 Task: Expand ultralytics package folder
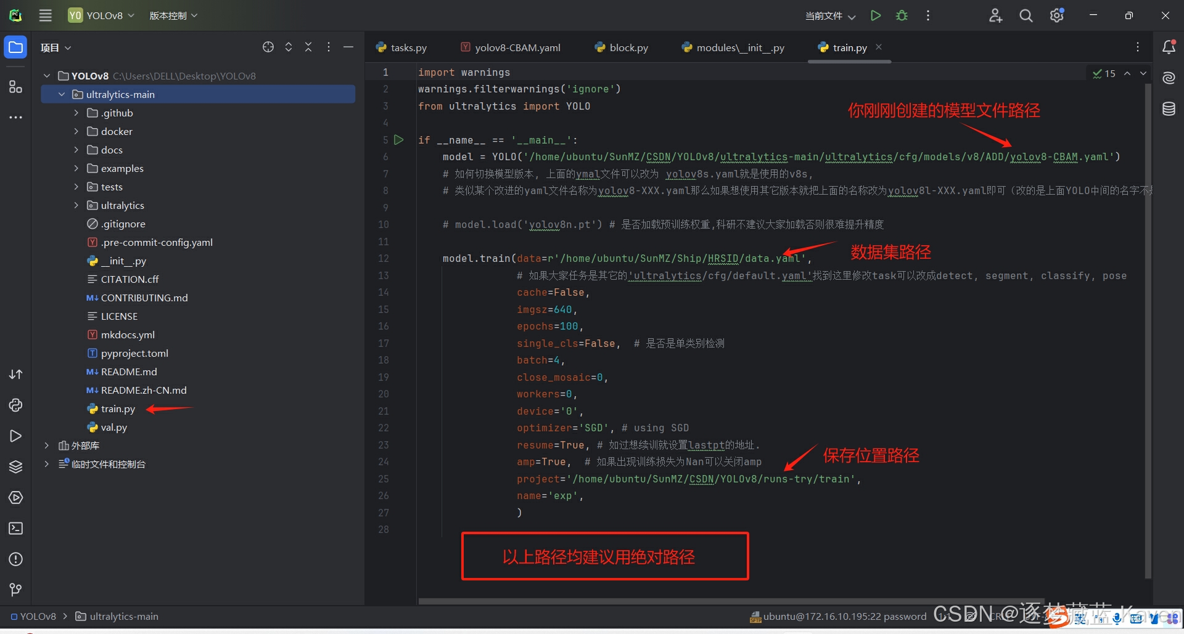tap(76, 205)
